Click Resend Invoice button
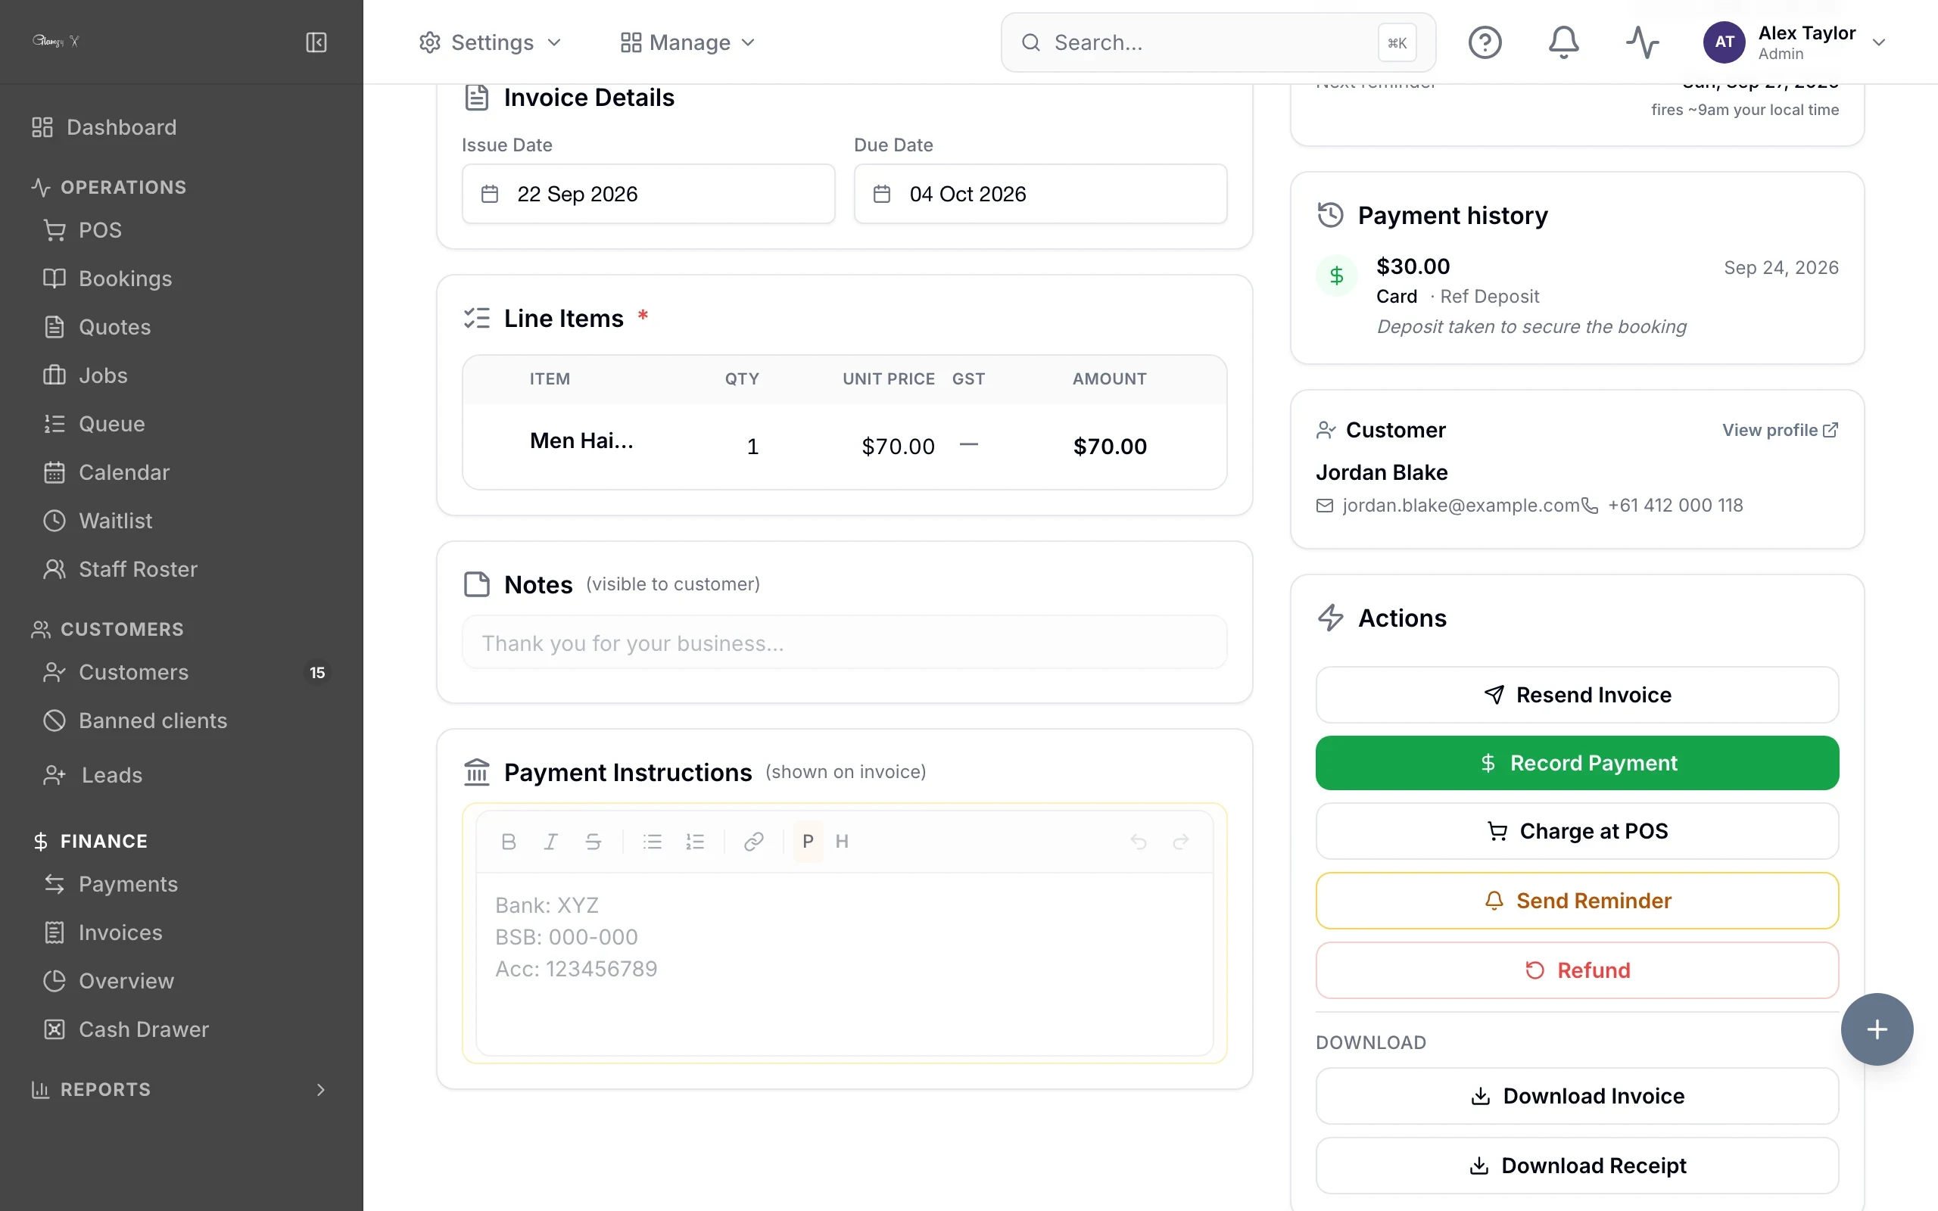 click(x=1577, y=696)
